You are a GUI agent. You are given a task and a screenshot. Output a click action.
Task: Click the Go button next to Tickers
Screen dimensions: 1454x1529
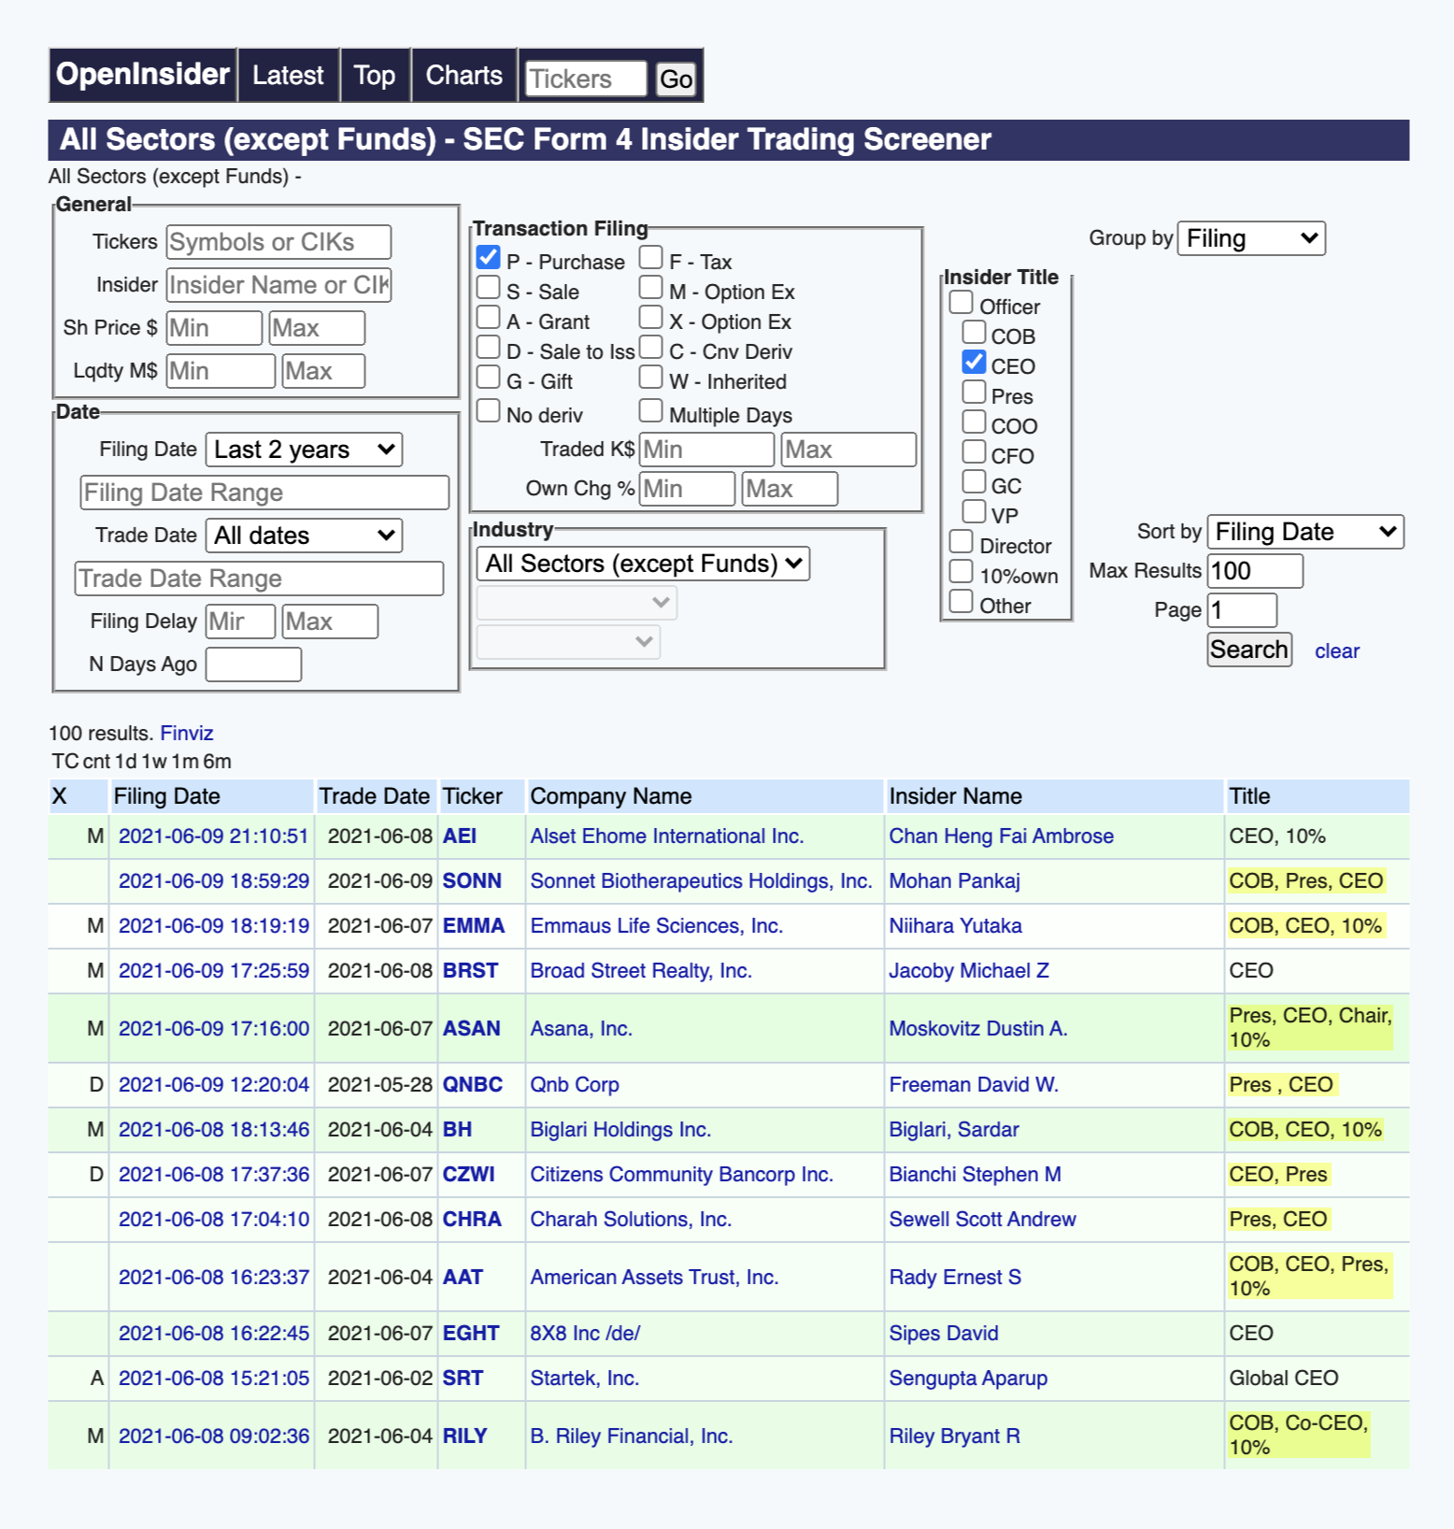coord(676,79)
